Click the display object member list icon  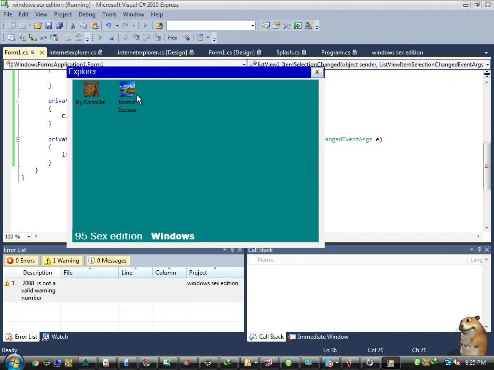pyautogui.click(x=12, y=38)
